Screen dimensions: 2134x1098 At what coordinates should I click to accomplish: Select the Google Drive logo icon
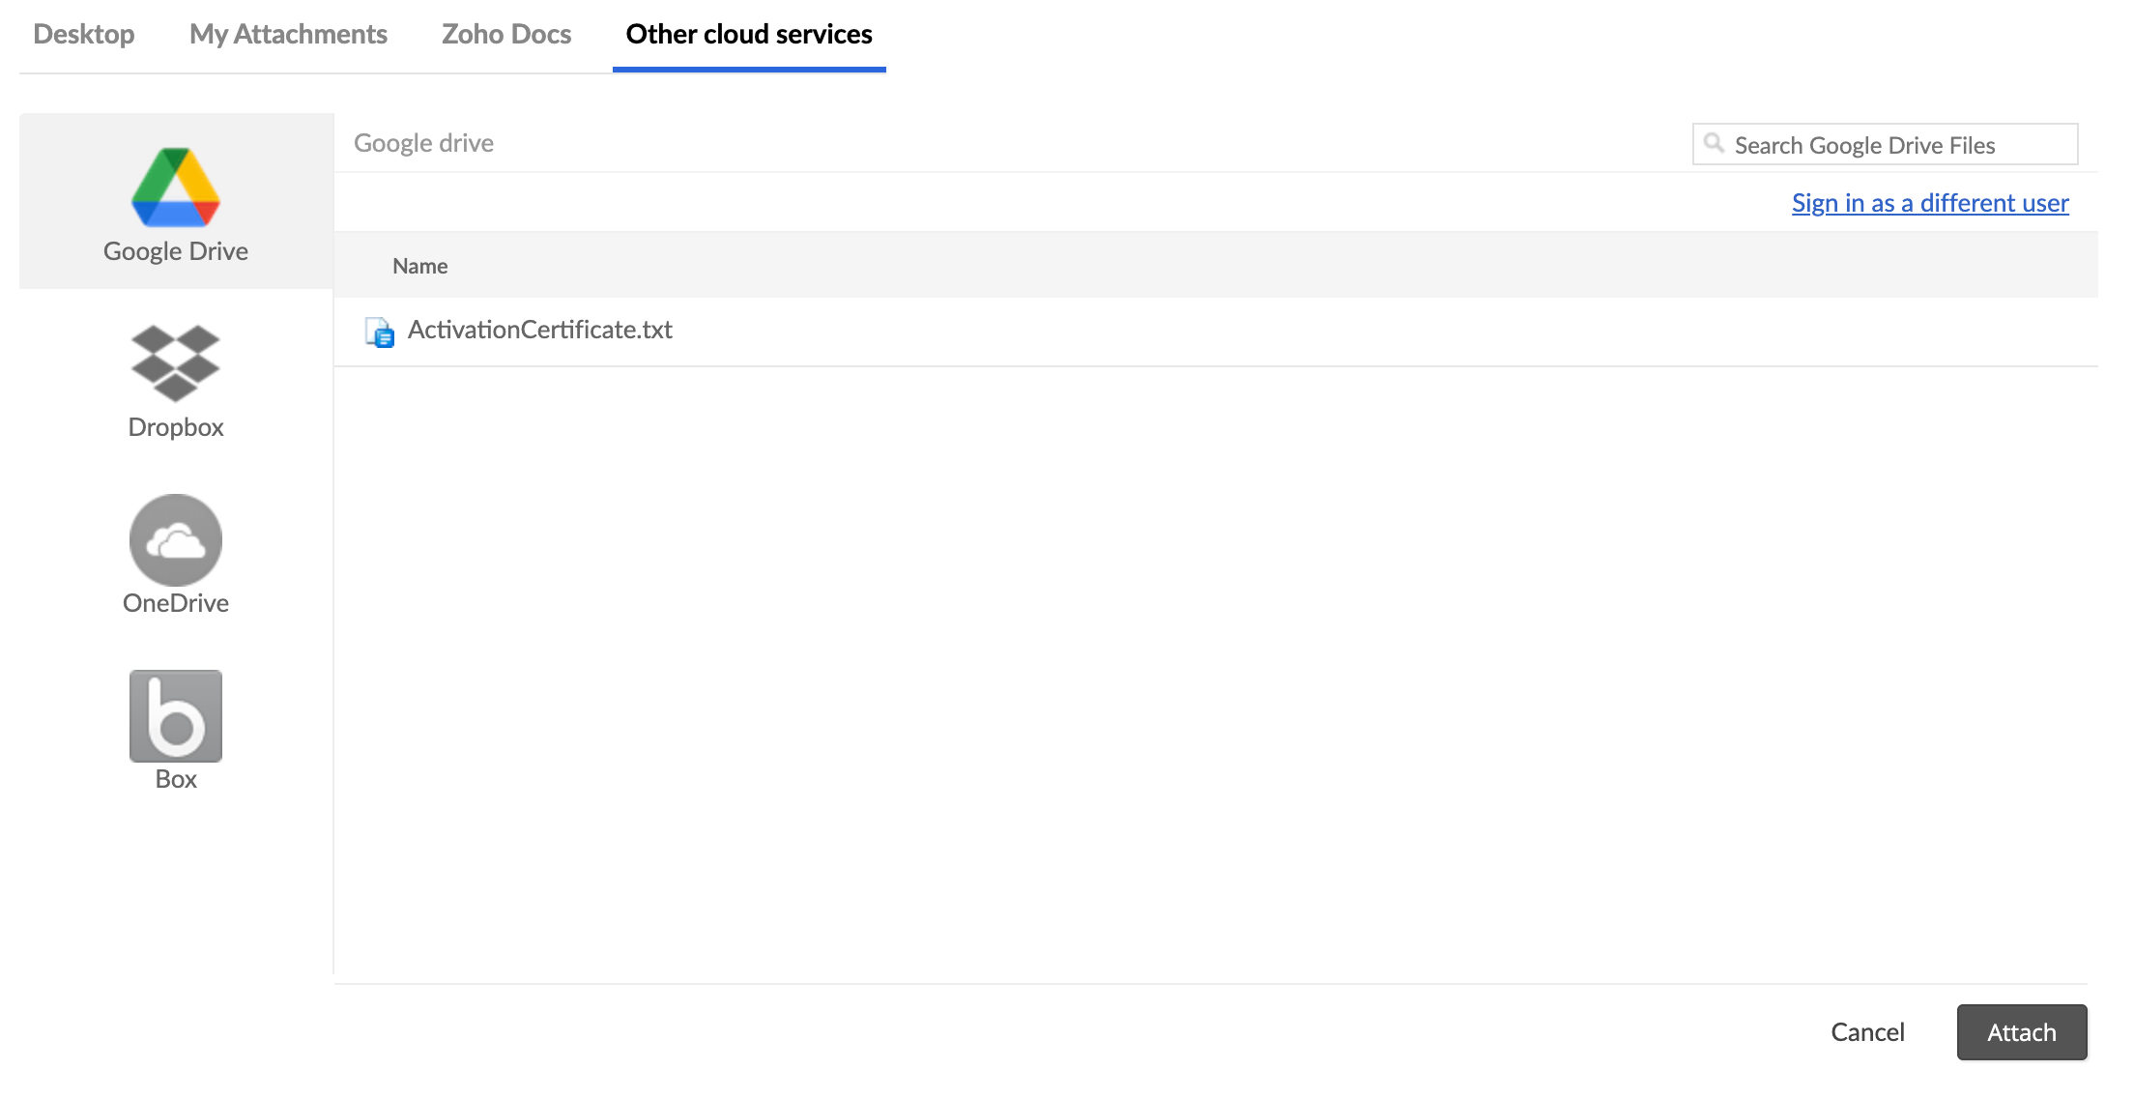pos(176,188)
